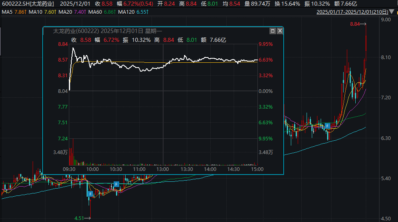Maximize the intraday popup chart window
Viewport: 398px width, 222px height.
[273, 31]
